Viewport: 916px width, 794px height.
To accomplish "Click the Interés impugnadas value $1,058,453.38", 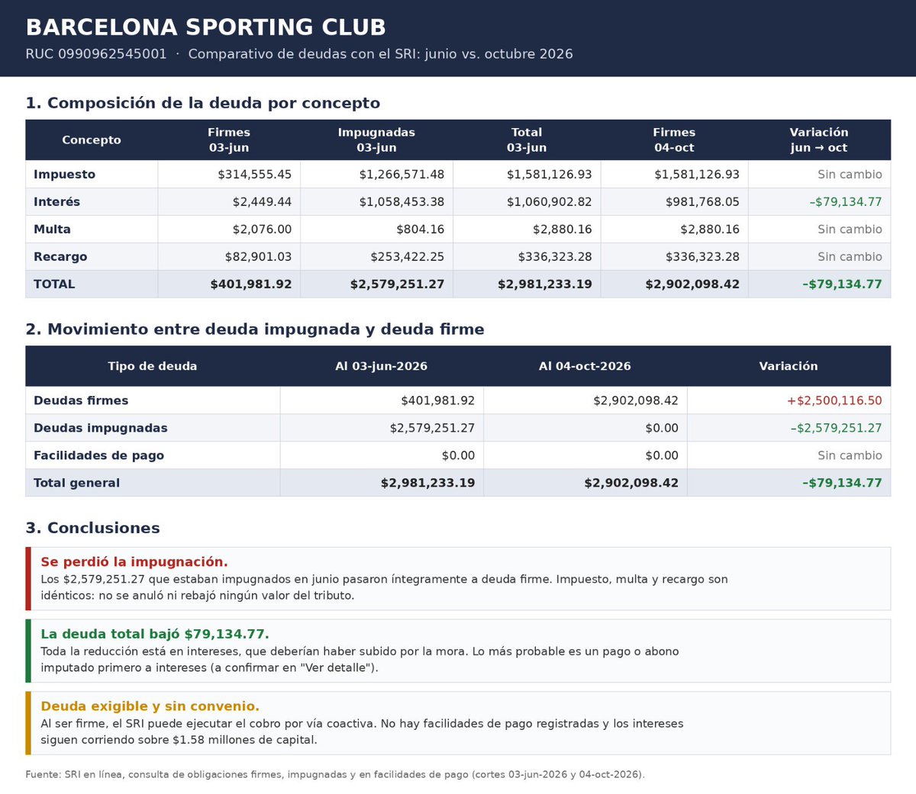I will tap(402, 202).
